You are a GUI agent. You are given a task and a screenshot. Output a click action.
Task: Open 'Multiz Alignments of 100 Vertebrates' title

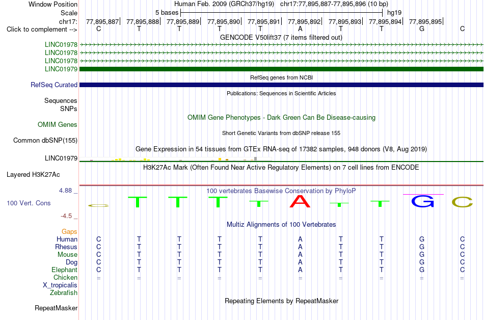[x=281, y=224]
